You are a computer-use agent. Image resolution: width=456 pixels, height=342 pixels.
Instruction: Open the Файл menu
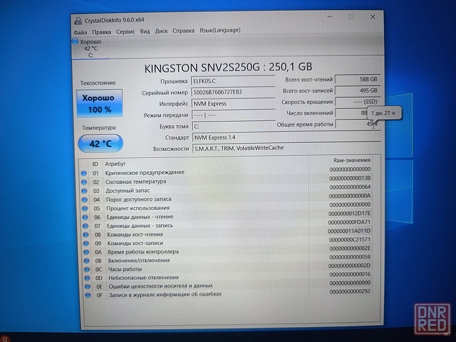click(x=80, y=32)
